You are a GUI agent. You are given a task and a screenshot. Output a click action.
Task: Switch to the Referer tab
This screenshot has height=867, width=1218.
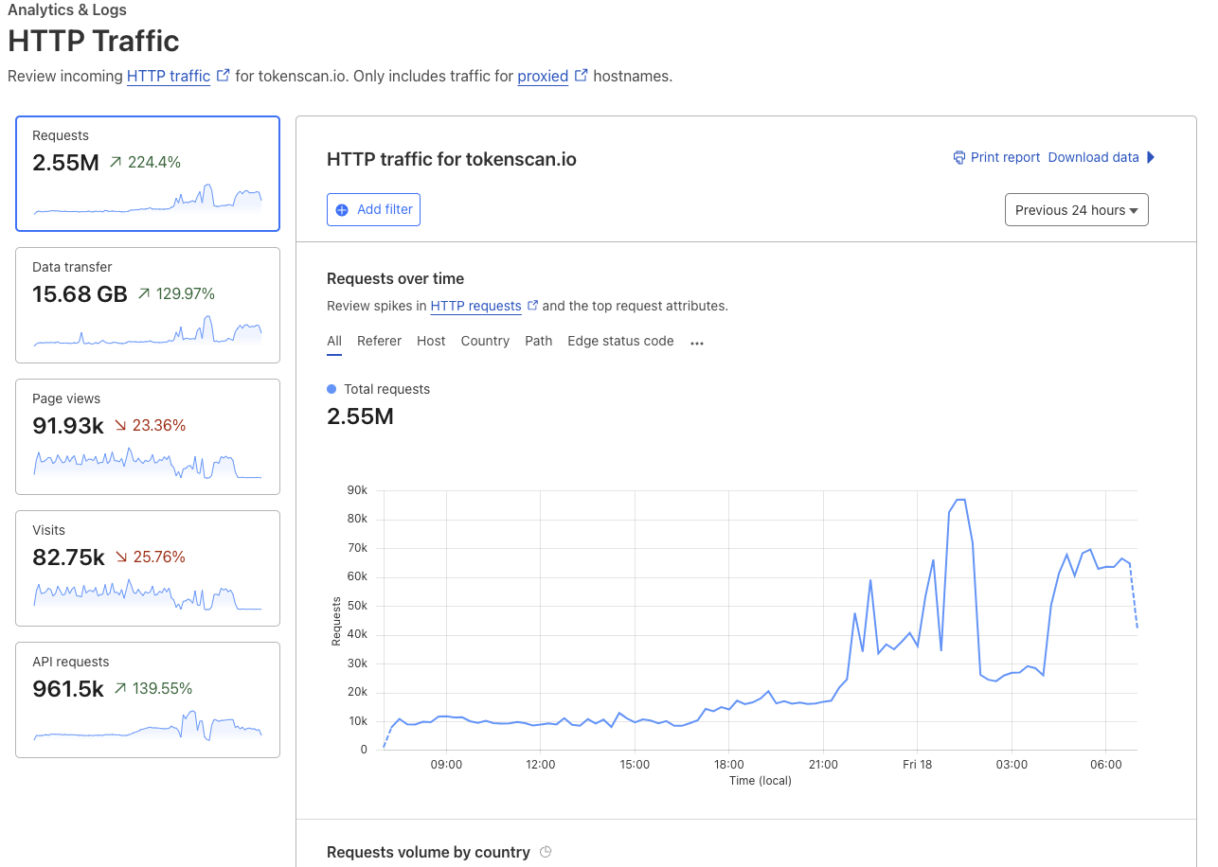click(x=379, y=341)
